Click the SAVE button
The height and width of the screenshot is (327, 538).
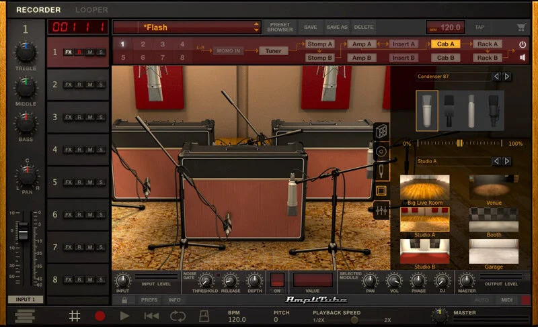(x=310, y=27)
